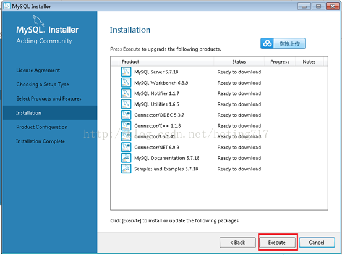Select the Connector/ODBC 5.3.7 row text

159,115
